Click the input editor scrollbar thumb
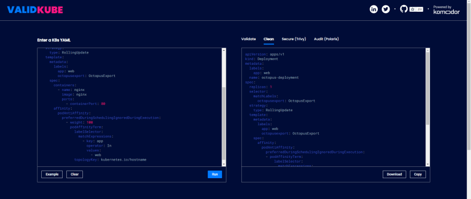471x199 pixels. [224, 124]
